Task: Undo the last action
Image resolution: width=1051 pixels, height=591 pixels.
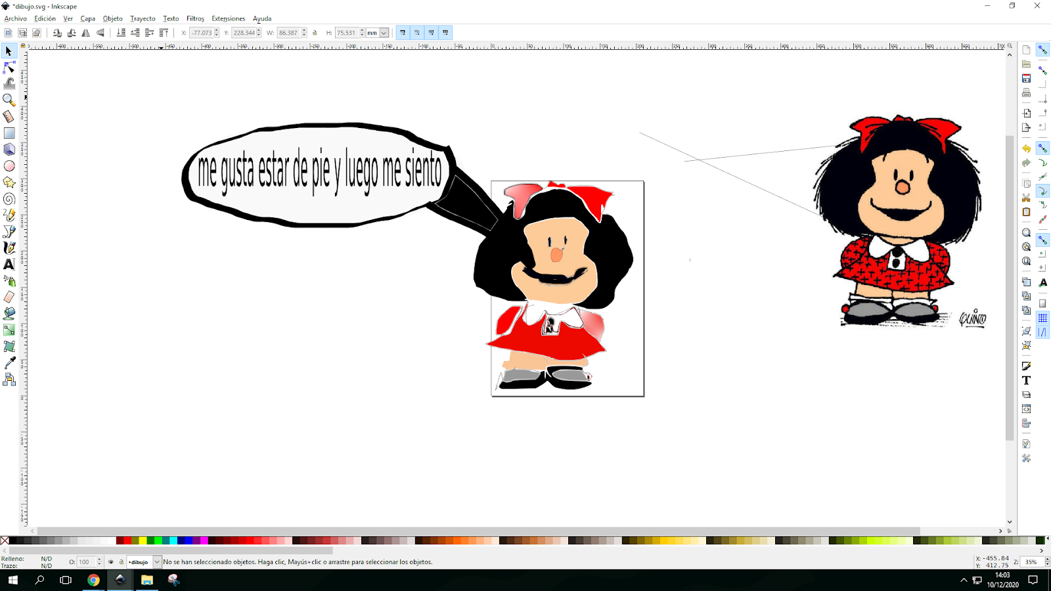Action: [1027, 149]
